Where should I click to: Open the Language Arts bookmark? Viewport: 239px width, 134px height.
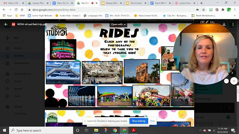[93, 16]
